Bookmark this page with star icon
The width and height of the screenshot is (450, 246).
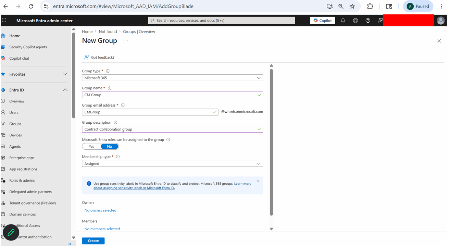coord(352,6)
